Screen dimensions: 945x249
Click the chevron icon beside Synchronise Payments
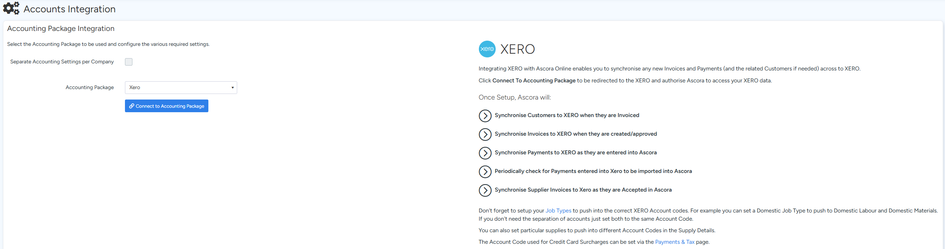pyautogui.click(x=485, y=153)
